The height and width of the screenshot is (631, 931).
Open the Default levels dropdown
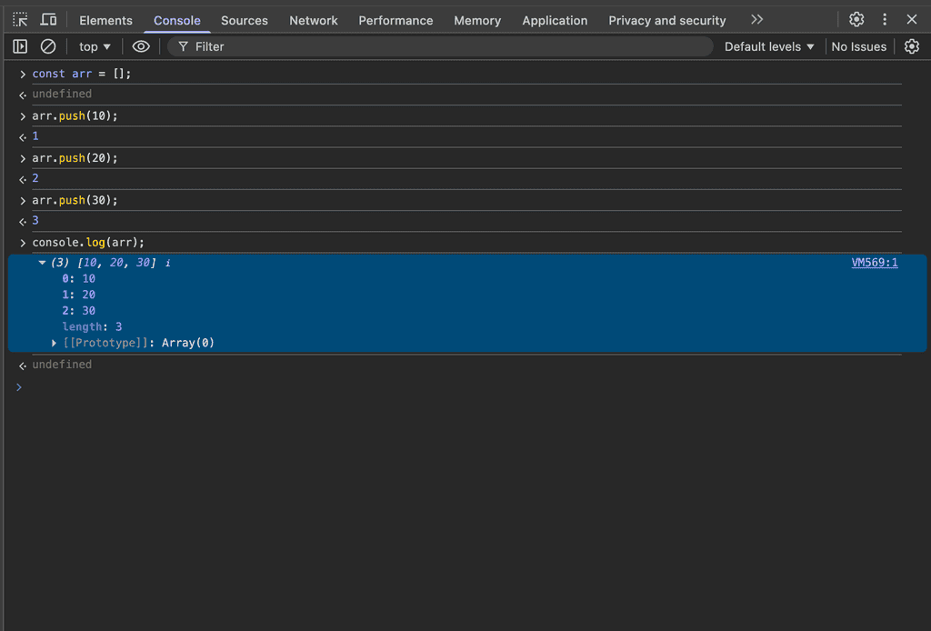click(769, 46)
